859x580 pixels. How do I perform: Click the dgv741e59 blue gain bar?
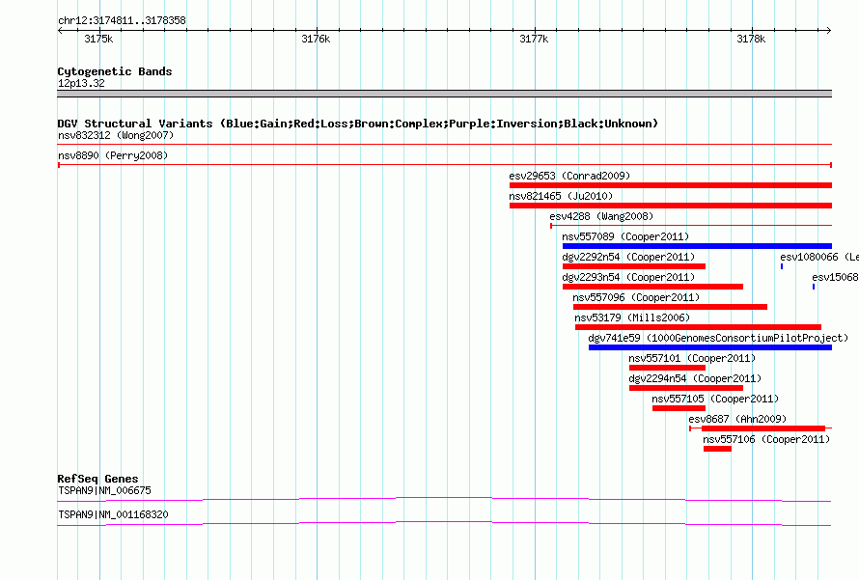710,347
